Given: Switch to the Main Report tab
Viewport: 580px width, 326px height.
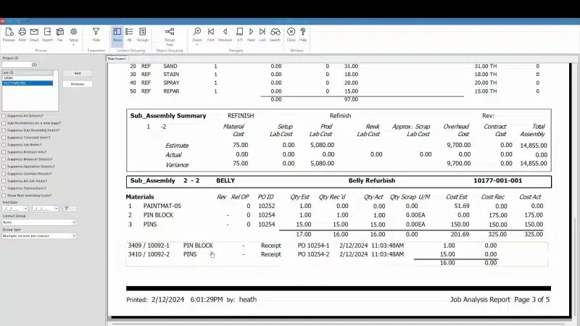Looking at the screenshot, I should pos(117,59).
